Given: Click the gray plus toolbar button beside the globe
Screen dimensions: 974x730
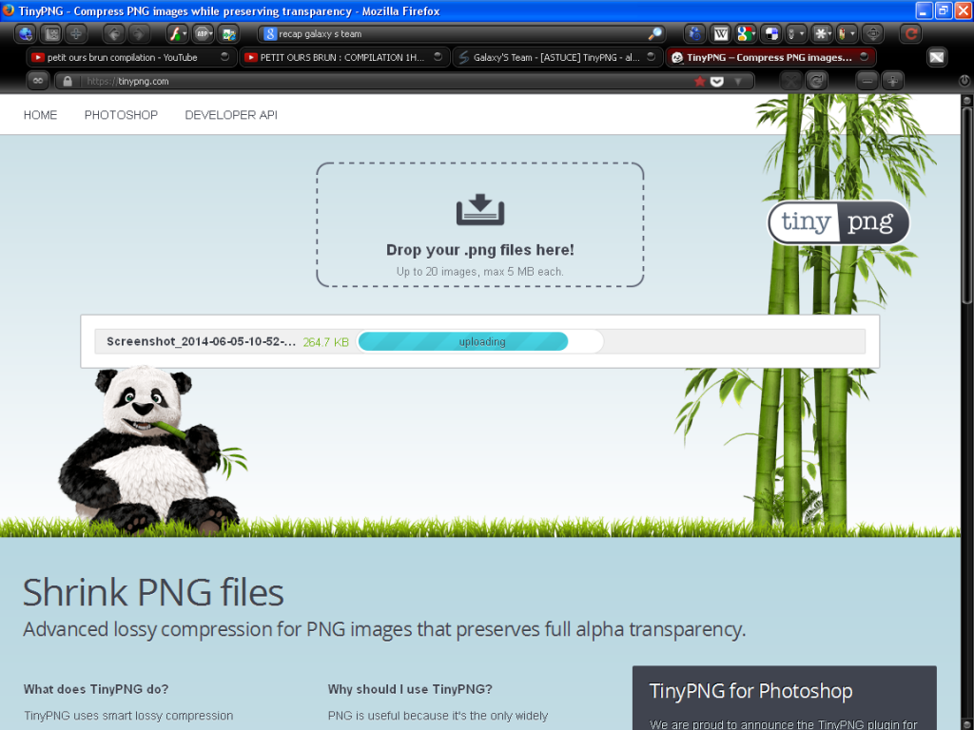Looking at the screenshot, I should [x=76, y=33].
